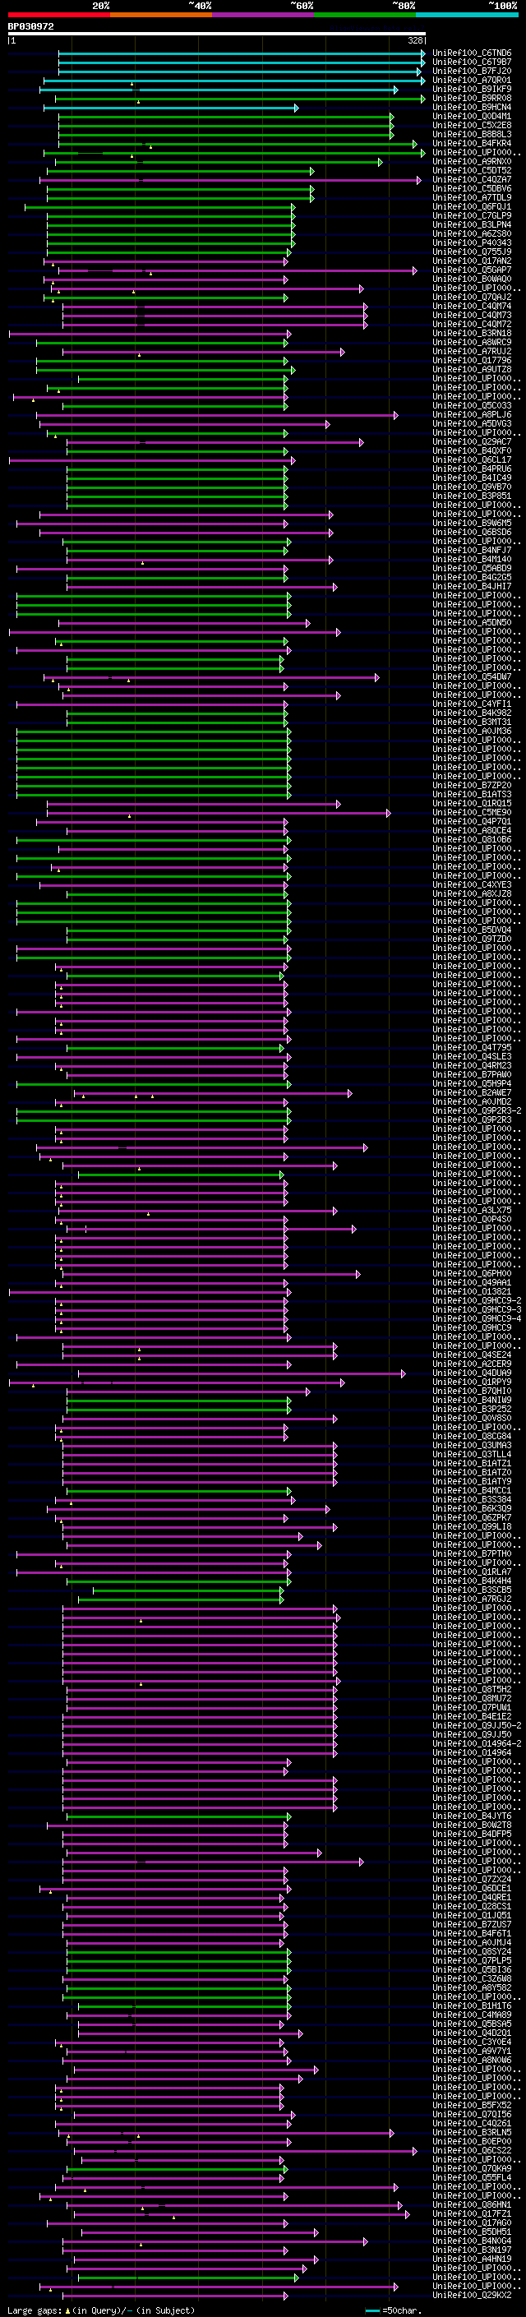Open hit UniRef100_B9IKF9
The width and height of the screenshot is (526, 2317).
coord(471,89)
